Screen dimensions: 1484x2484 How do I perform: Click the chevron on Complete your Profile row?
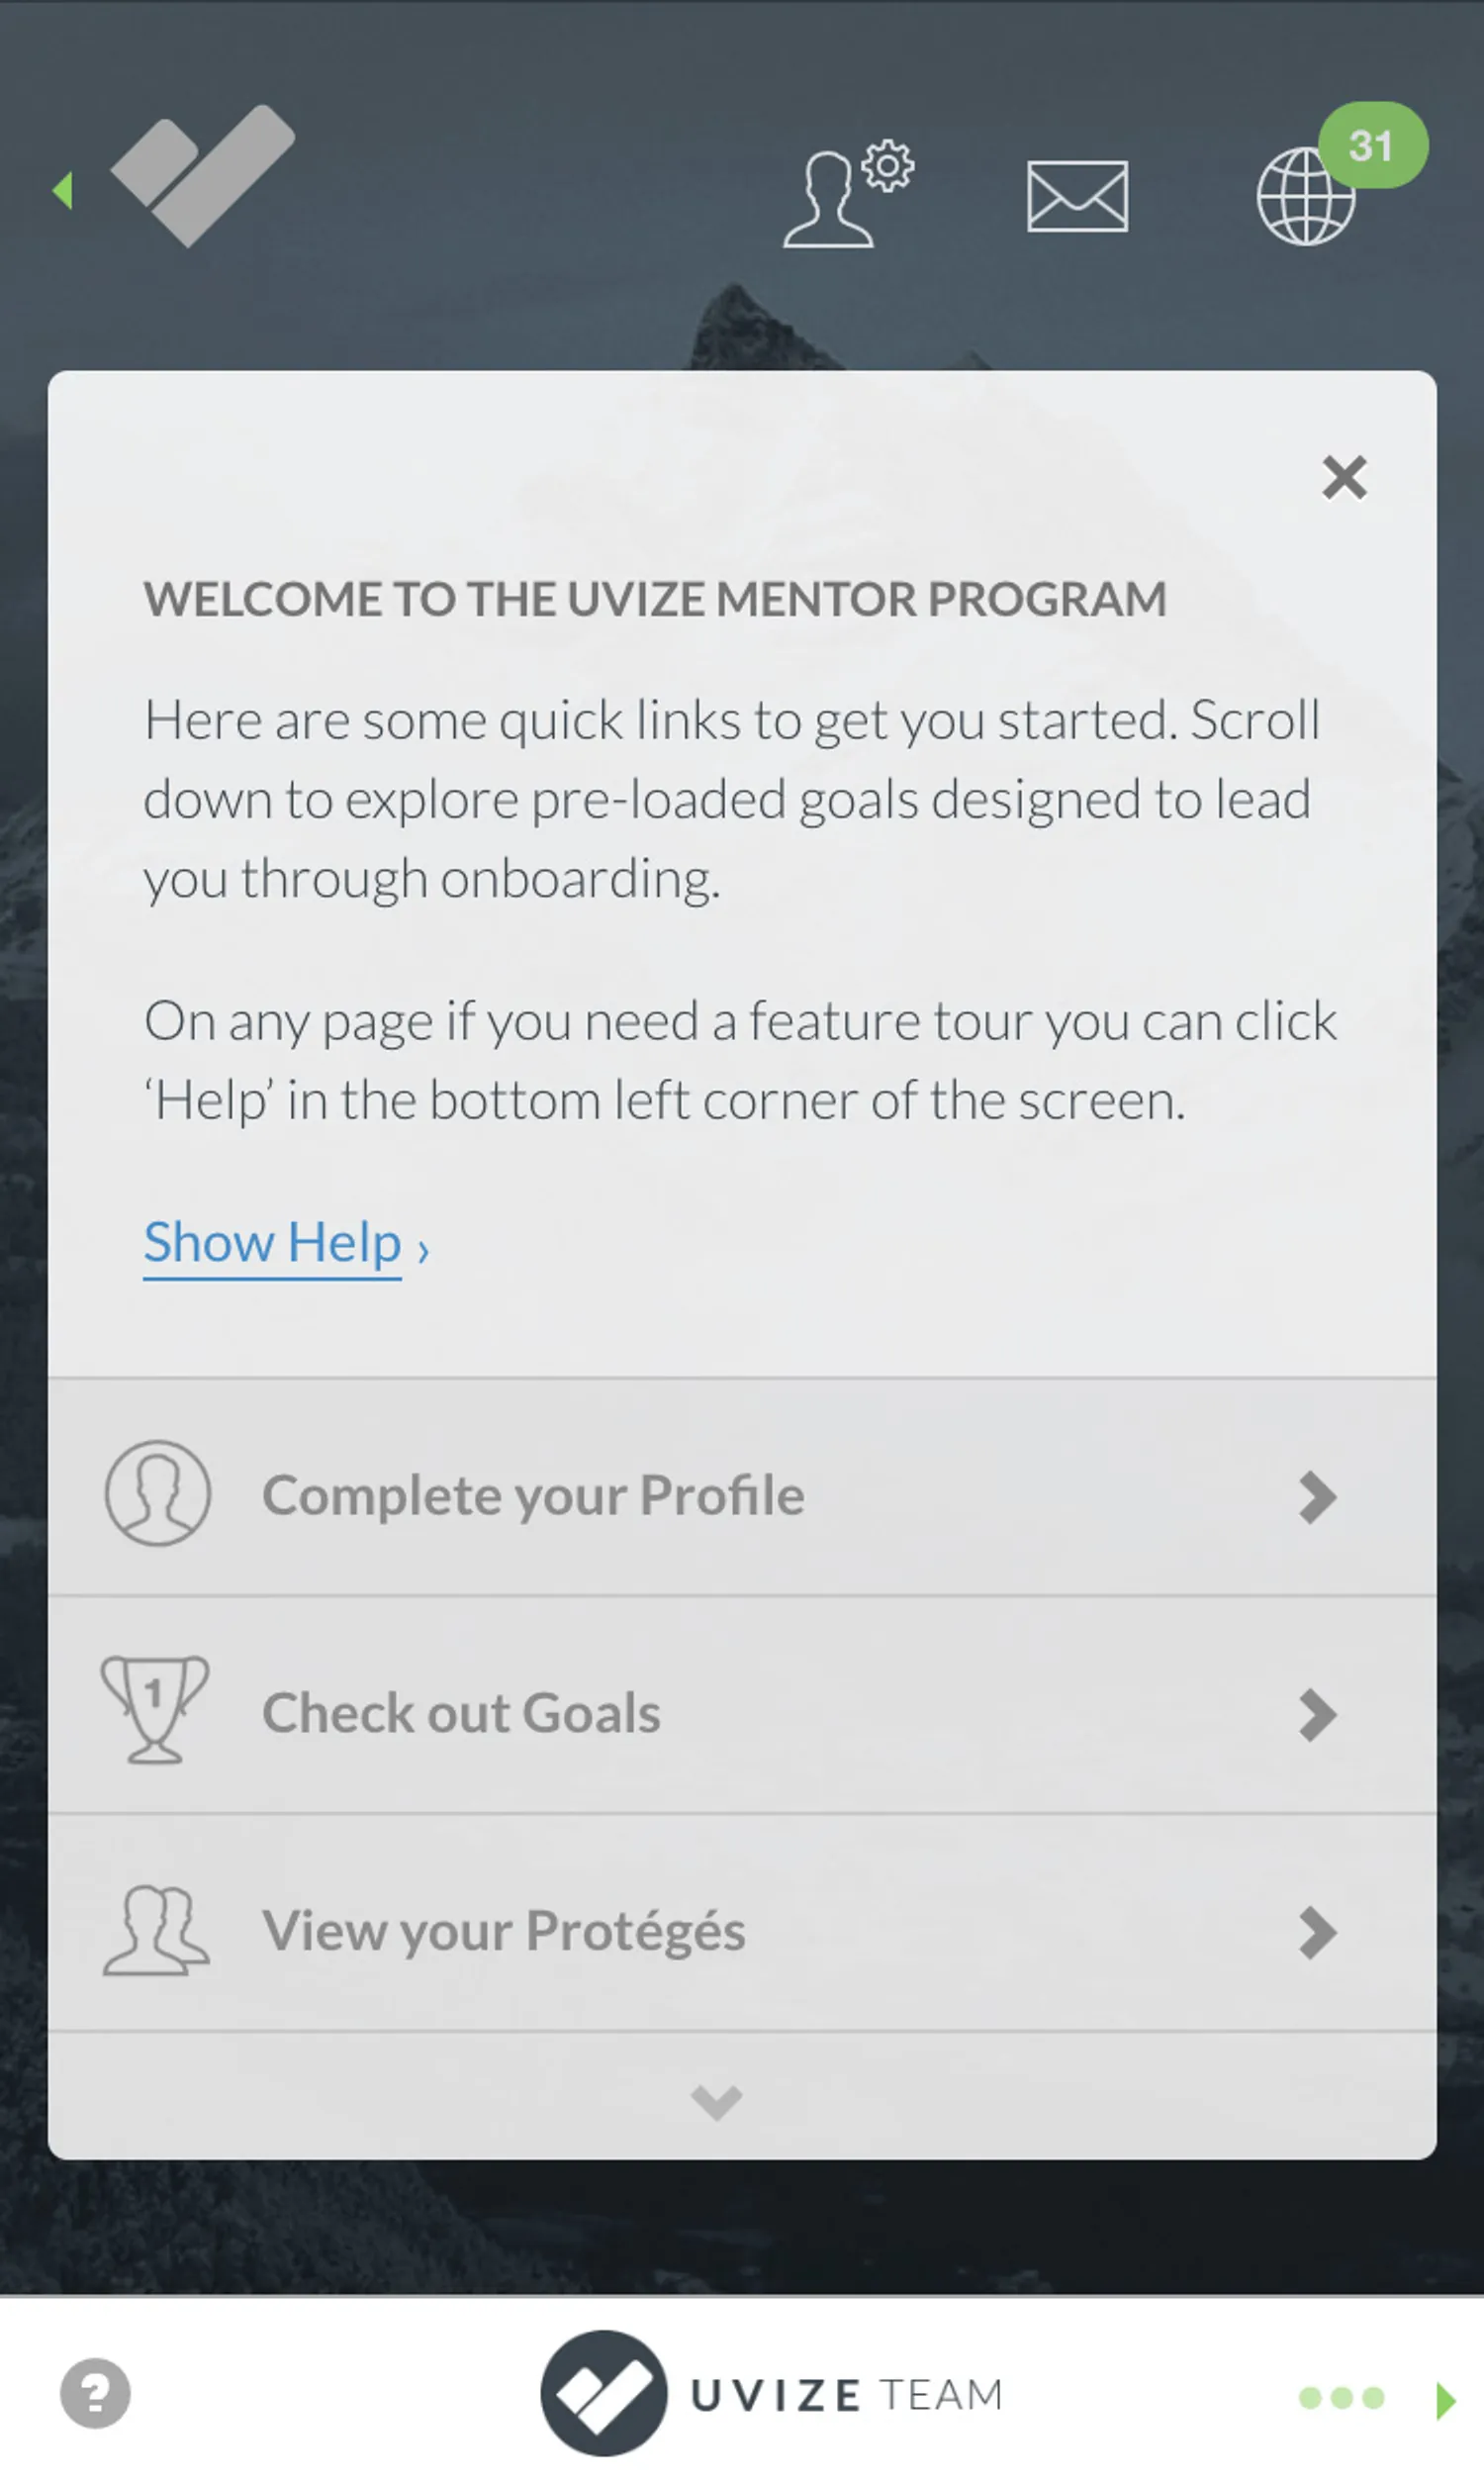(1318, 1497)
